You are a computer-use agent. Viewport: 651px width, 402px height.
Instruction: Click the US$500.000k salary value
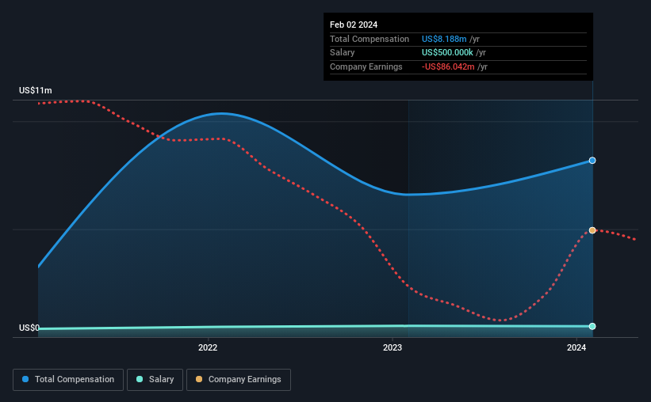click(447, 53)
